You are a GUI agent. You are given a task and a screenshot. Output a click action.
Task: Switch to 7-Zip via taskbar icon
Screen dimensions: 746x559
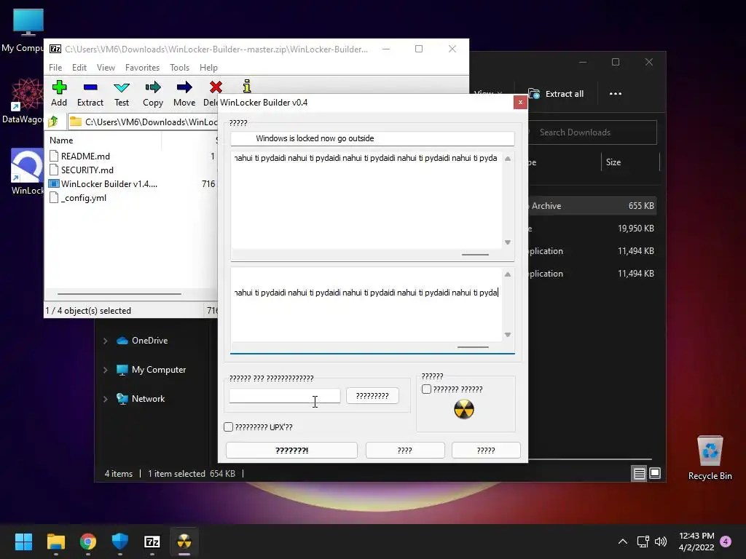pyautogui.click(x=152, y=542)
